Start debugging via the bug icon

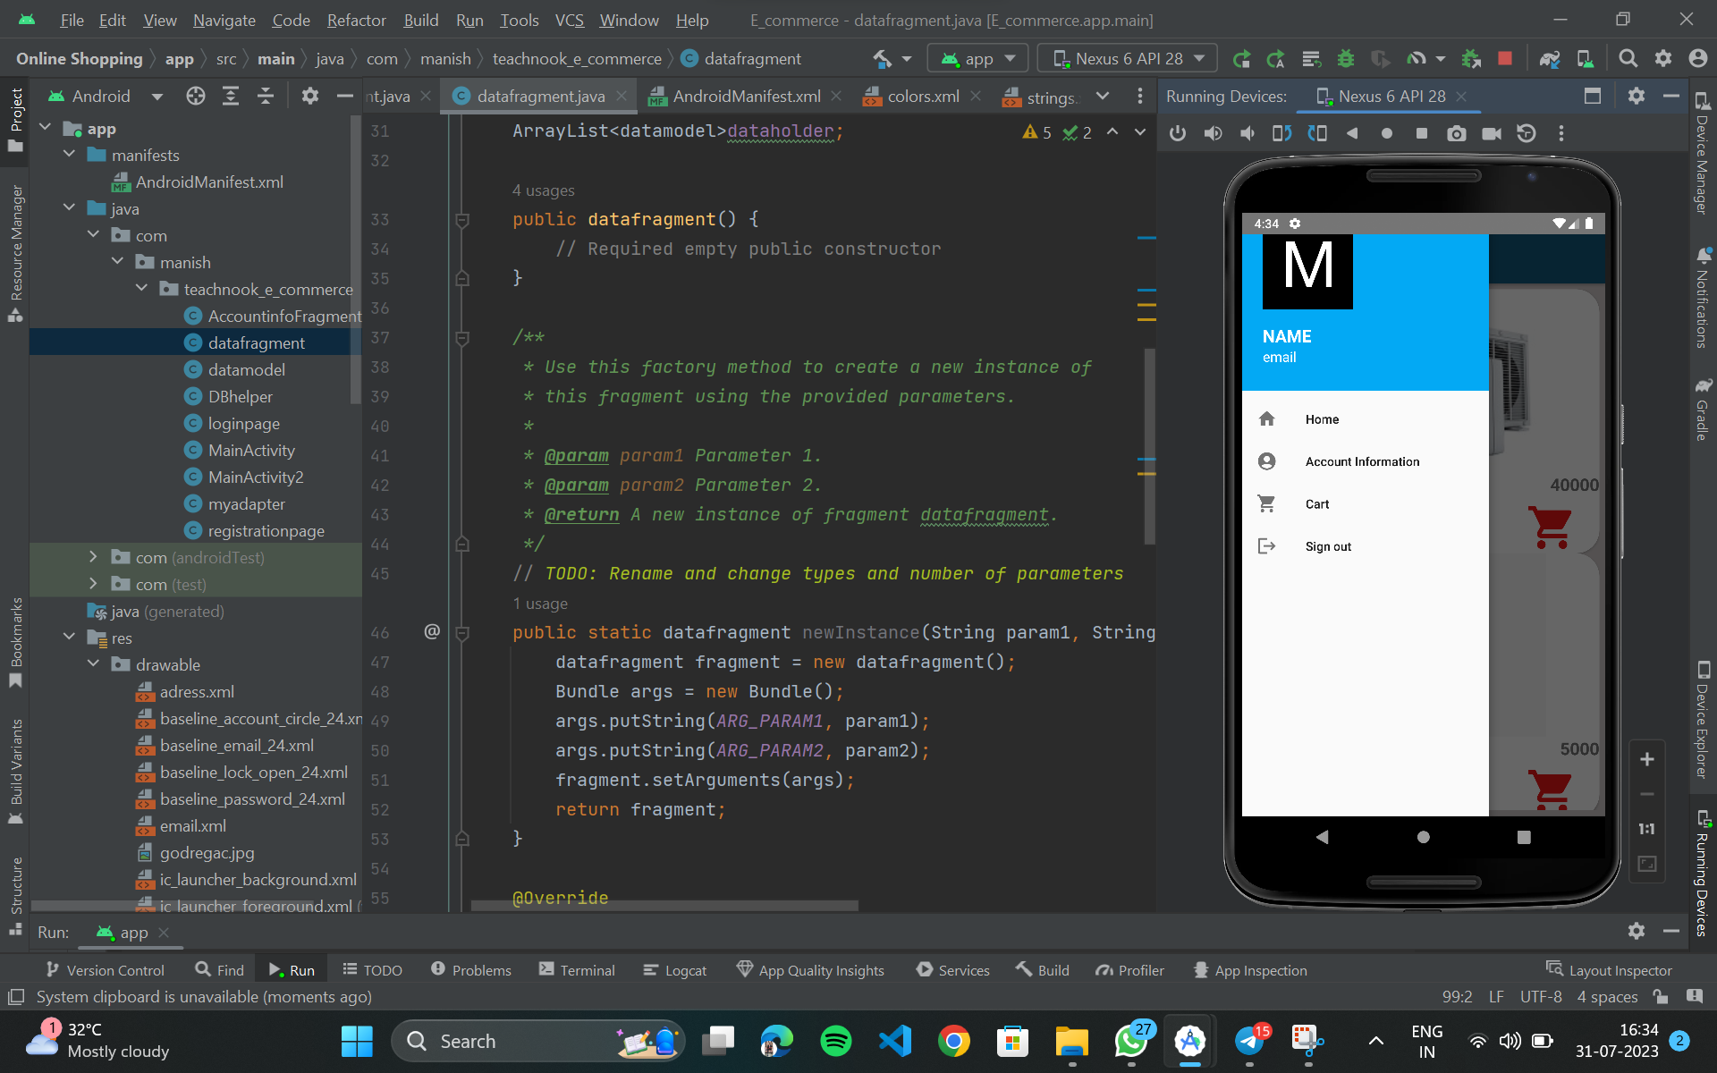[x=1346, y=58]
